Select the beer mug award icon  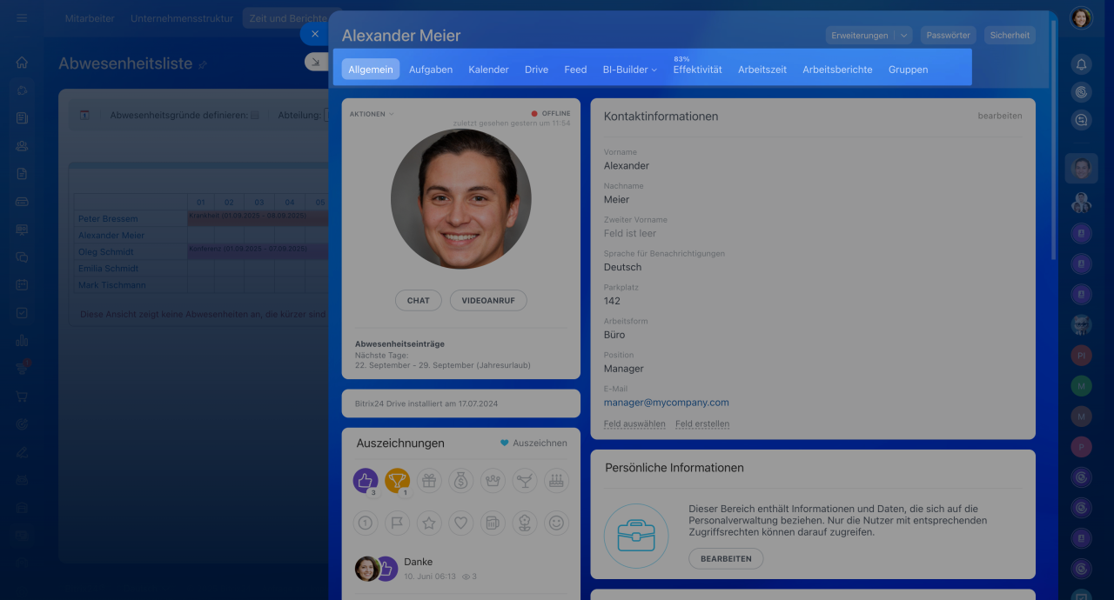click(493, 523)
